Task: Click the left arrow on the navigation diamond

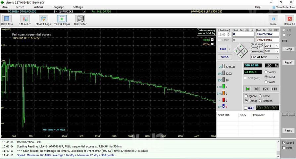Action: 236,51
